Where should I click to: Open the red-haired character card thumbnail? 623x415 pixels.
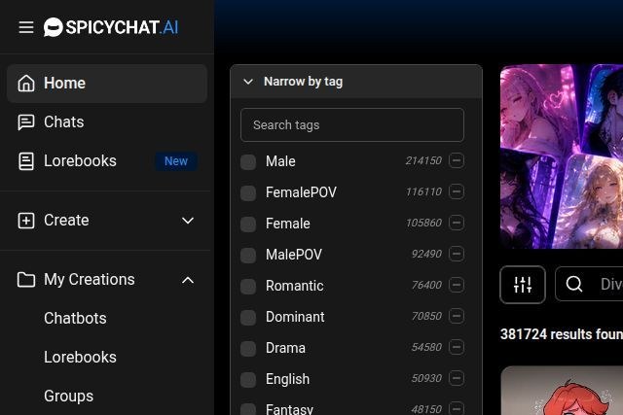coord(562,391)
